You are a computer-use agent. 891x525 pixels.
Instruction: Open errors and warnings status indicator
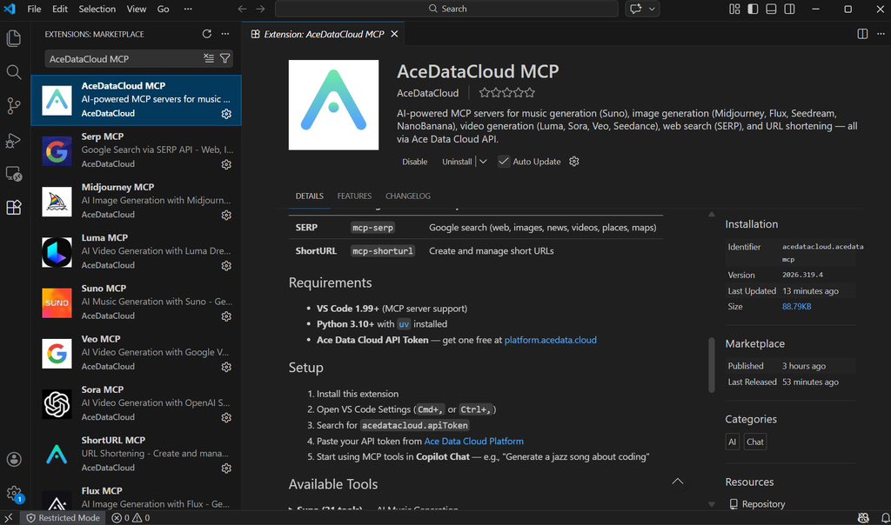click(131, 518)
